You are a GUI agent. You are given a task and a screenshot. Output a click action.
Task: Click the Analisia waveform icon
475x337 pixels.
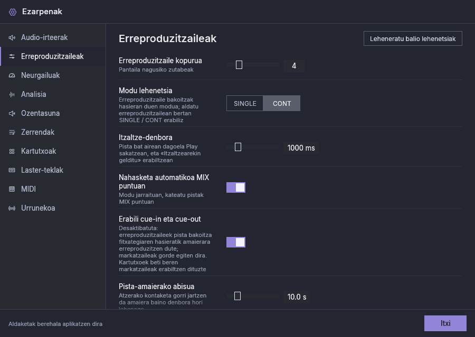(x=12, y=94)
